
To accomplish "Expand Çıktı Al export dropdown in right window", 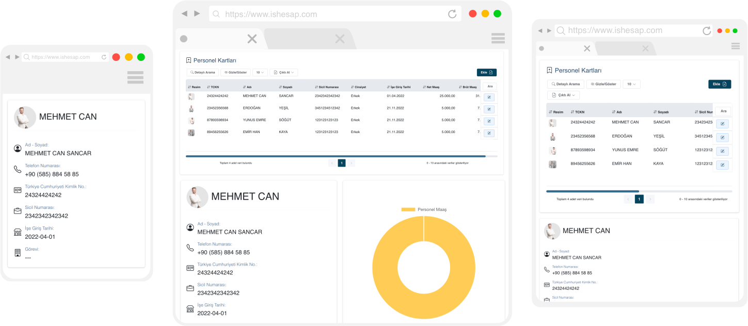I will pos(563,95).
